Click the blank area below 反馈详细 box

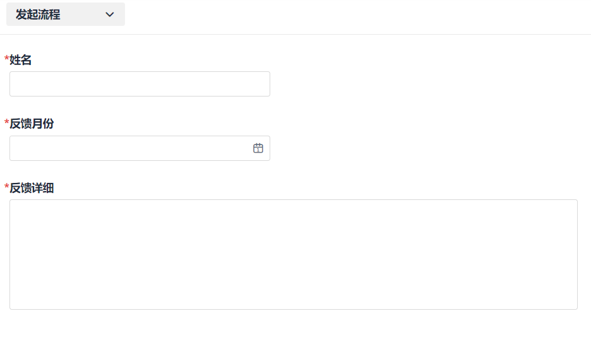(x=293, y=331)
